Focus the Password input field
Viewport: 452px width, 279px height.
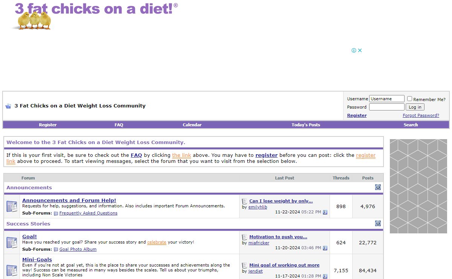(x=386, y=107)
